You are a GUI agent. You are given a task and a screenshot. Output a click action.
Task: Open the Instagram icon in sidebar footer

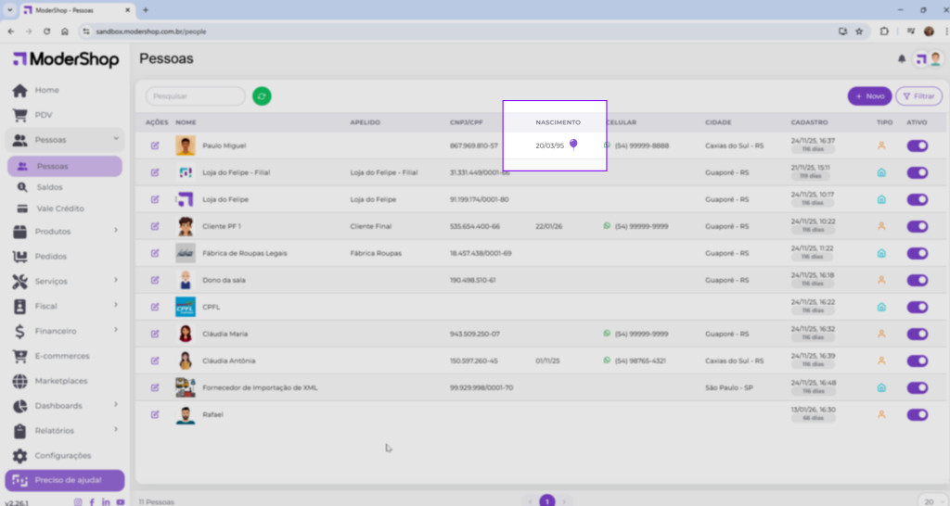(x=78, y=501)
